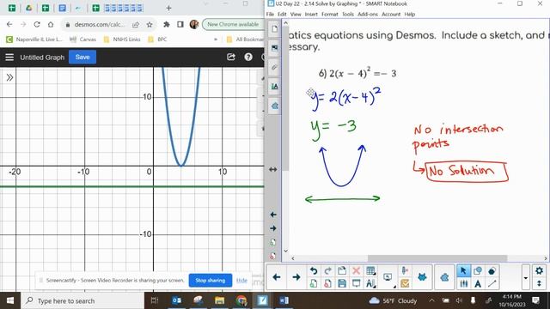Open the Add-ons puzzle sidebar tab
The height and width of the screenshot is (309, 550).
274,106
